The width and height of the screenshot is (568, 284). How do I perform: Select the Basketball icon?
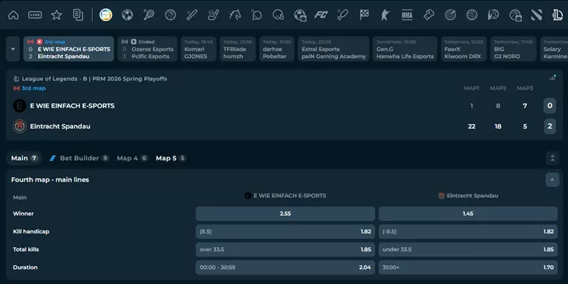170,15
